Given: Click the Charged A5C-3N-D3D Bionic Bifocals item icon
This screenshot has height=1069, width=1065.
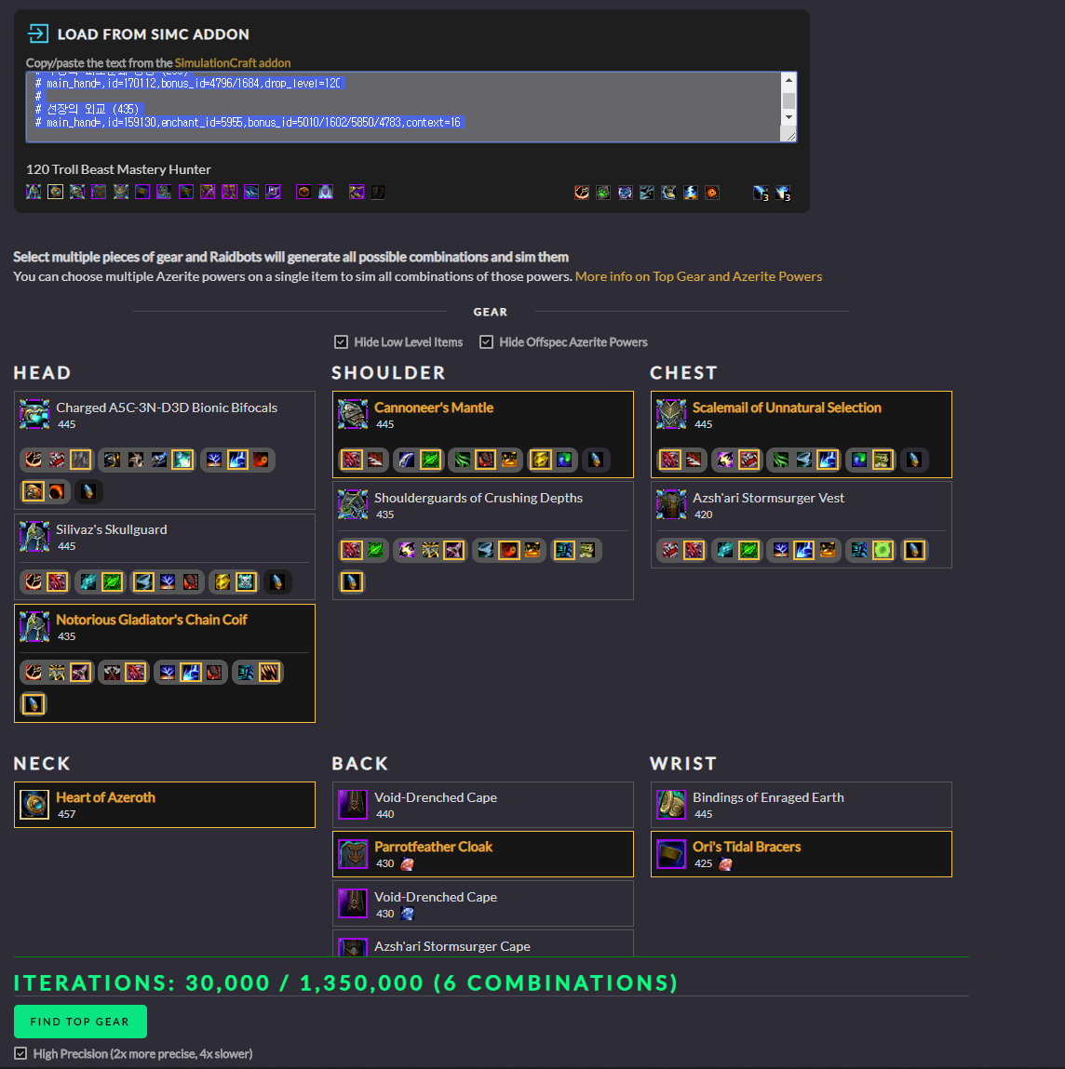Looking at the screenshot, I should tap(34, 414).
